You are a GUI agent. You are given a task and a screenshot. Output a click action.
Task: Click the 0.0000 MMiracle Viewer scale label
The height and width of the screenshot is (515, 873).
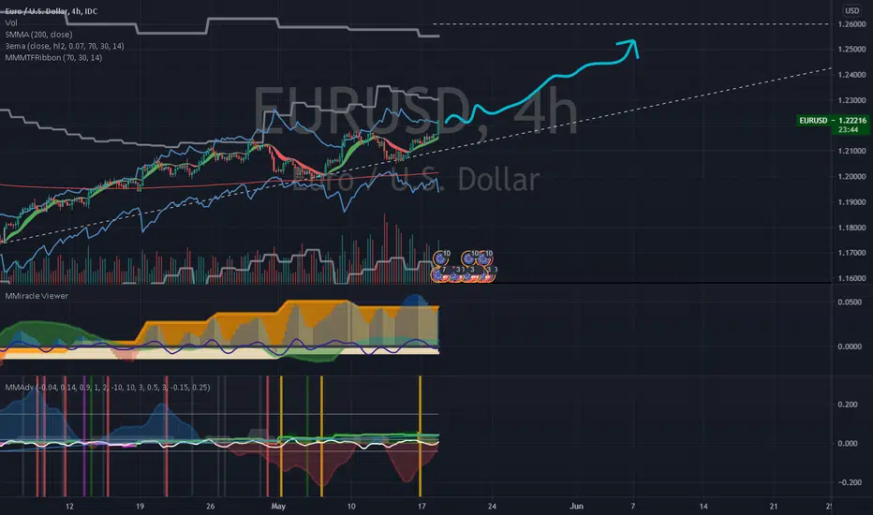(850, 346)
